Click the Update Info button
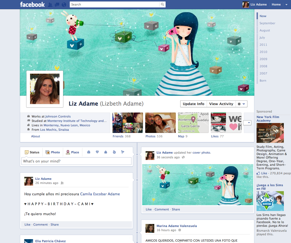Viewport: 291px width, 243px height. (193, 104)
